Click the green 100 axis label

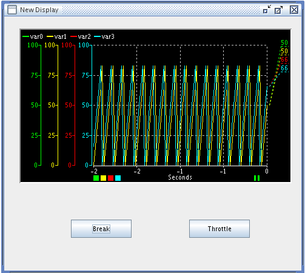click(33, 45)
